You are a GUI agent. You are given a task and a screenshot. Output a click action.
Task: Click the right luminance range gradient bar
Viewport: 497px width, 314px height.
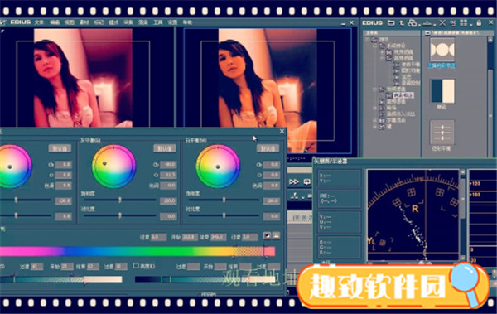[205, 279]
